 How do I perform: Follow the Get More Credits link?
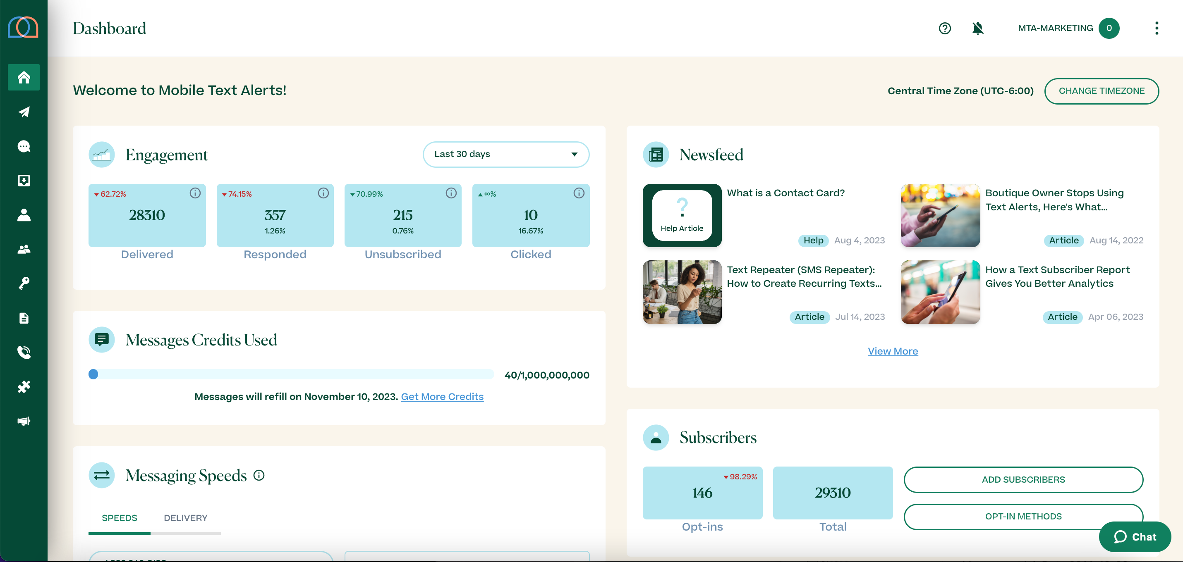(442, 396)
